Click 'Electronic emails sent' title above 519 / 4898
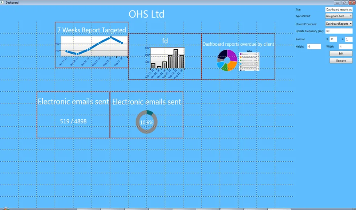 [x=73, y=101]
